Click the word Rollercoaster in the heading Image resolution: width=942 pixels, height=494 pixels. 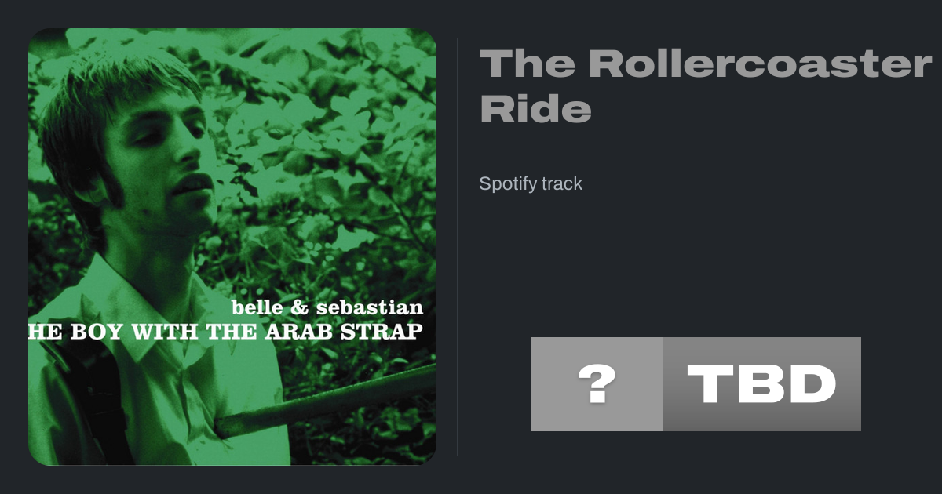[x=760, y=63]
